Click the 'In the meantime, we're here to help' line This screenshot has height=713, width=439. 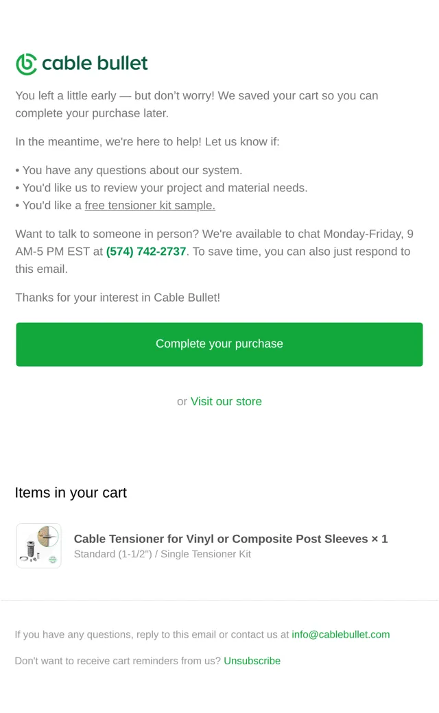[147, 142]
